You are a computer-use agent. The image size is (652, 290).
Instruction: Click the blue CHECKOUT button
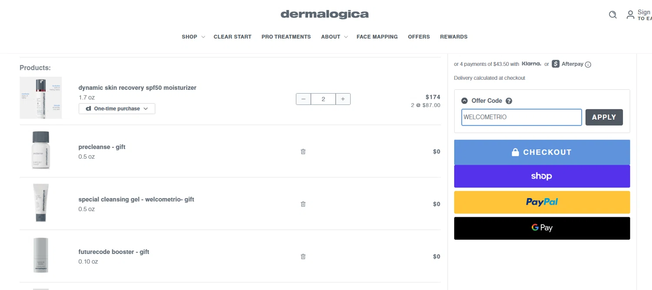(542, 152)
